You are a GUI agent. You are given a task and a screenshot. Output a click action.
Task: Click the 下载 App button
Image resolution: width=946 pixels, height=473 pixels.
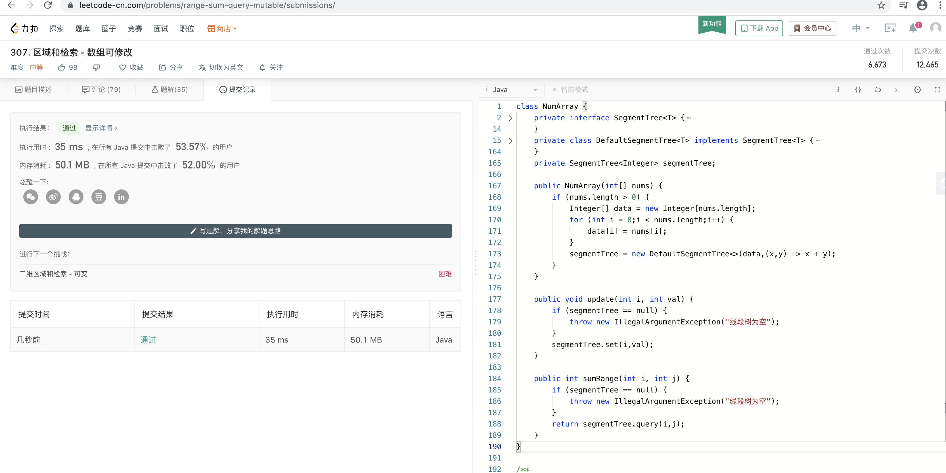759,28
